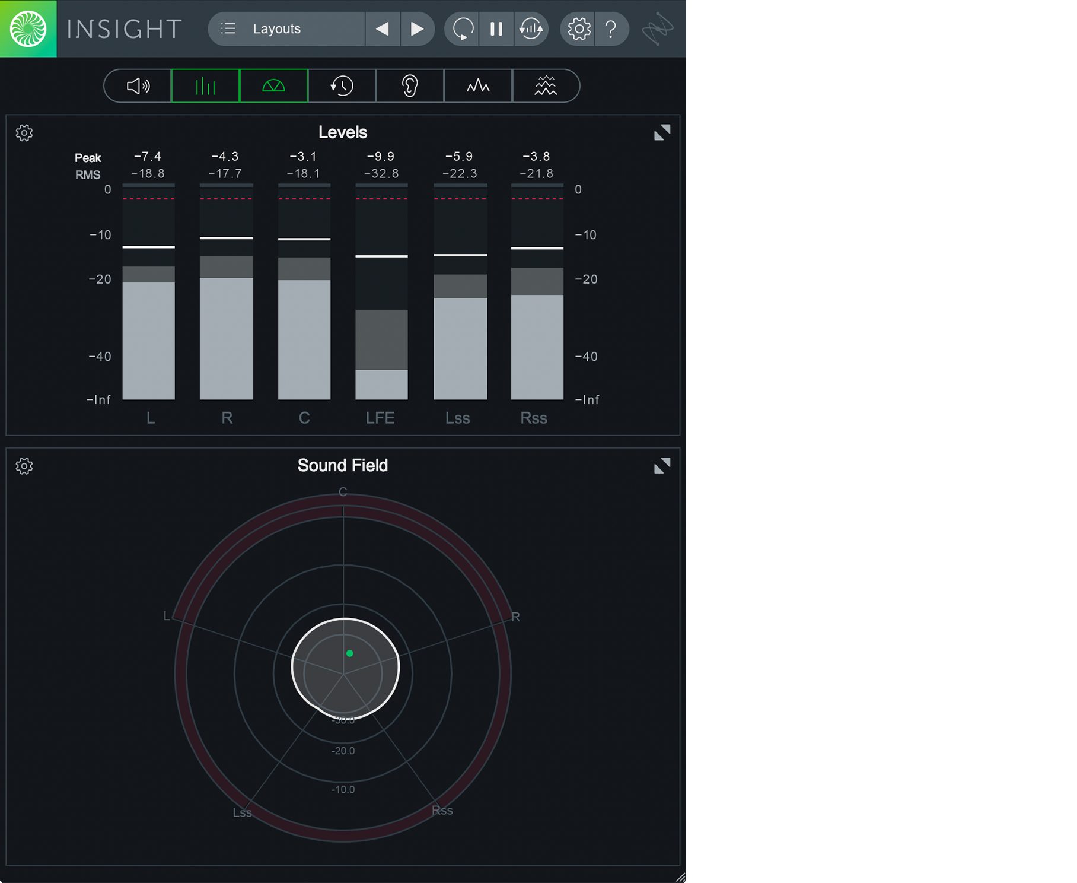This screenshot has width=1077, height=883.
Task: Click the LFE channel level meter bar
Action: [x=381, y=292]
